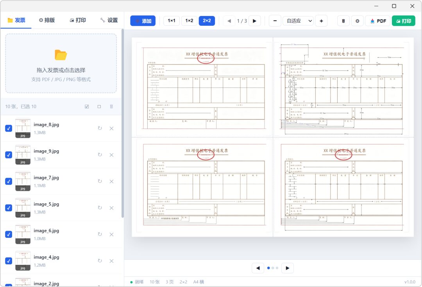Rotate image_7.jpg
Image resolution: width=422 pixels, height=287 pixels.
[x=100, y=181]
